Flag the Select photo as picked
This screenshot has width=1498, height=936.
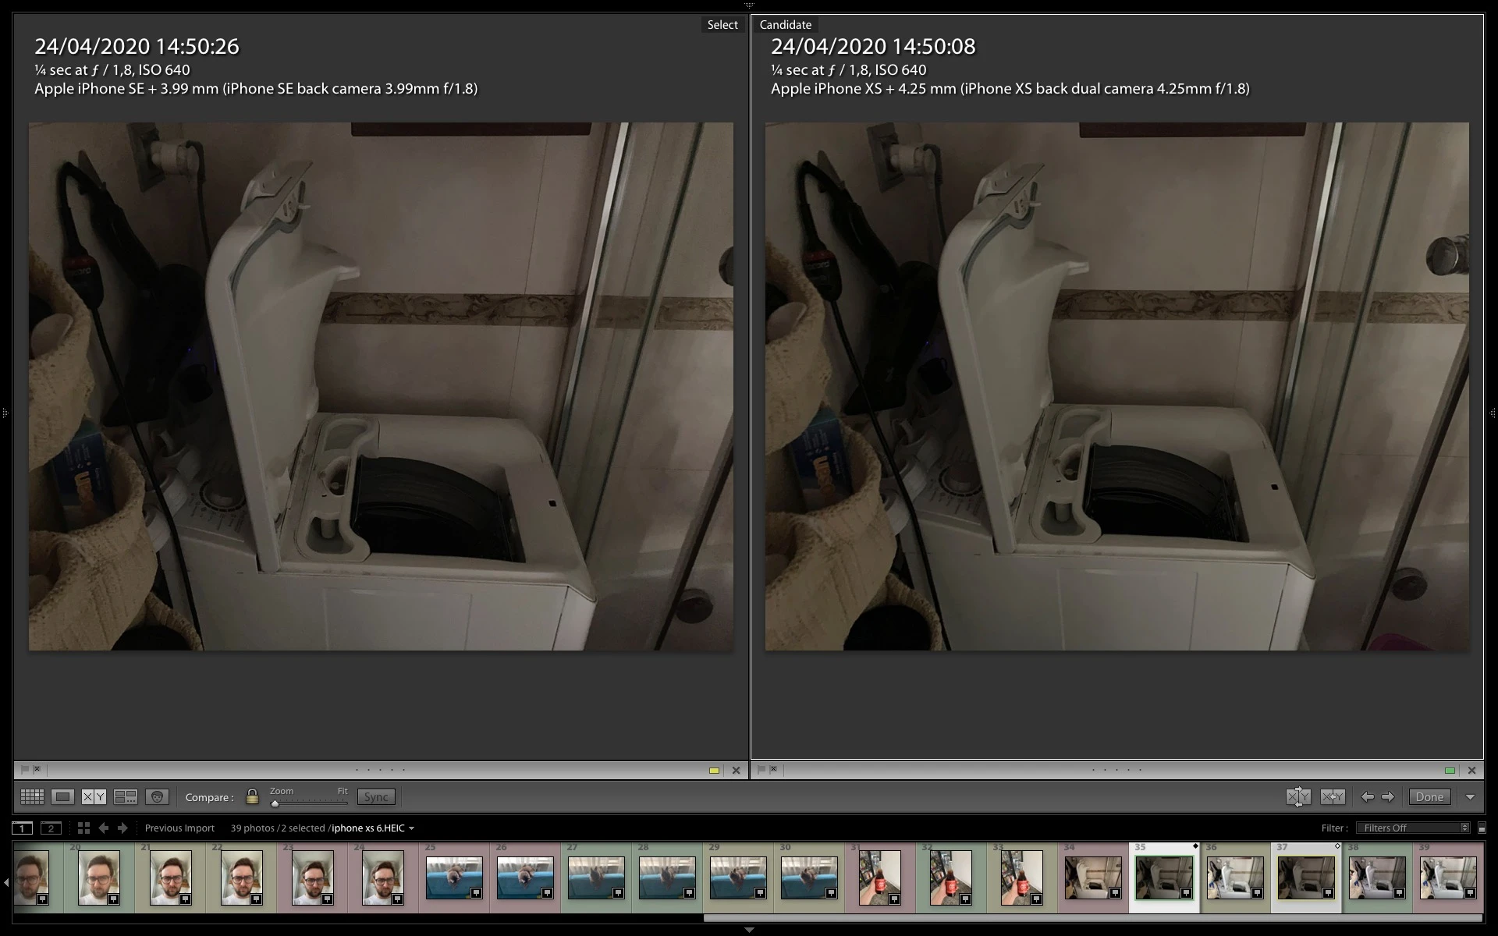click(x=25, y=770)
